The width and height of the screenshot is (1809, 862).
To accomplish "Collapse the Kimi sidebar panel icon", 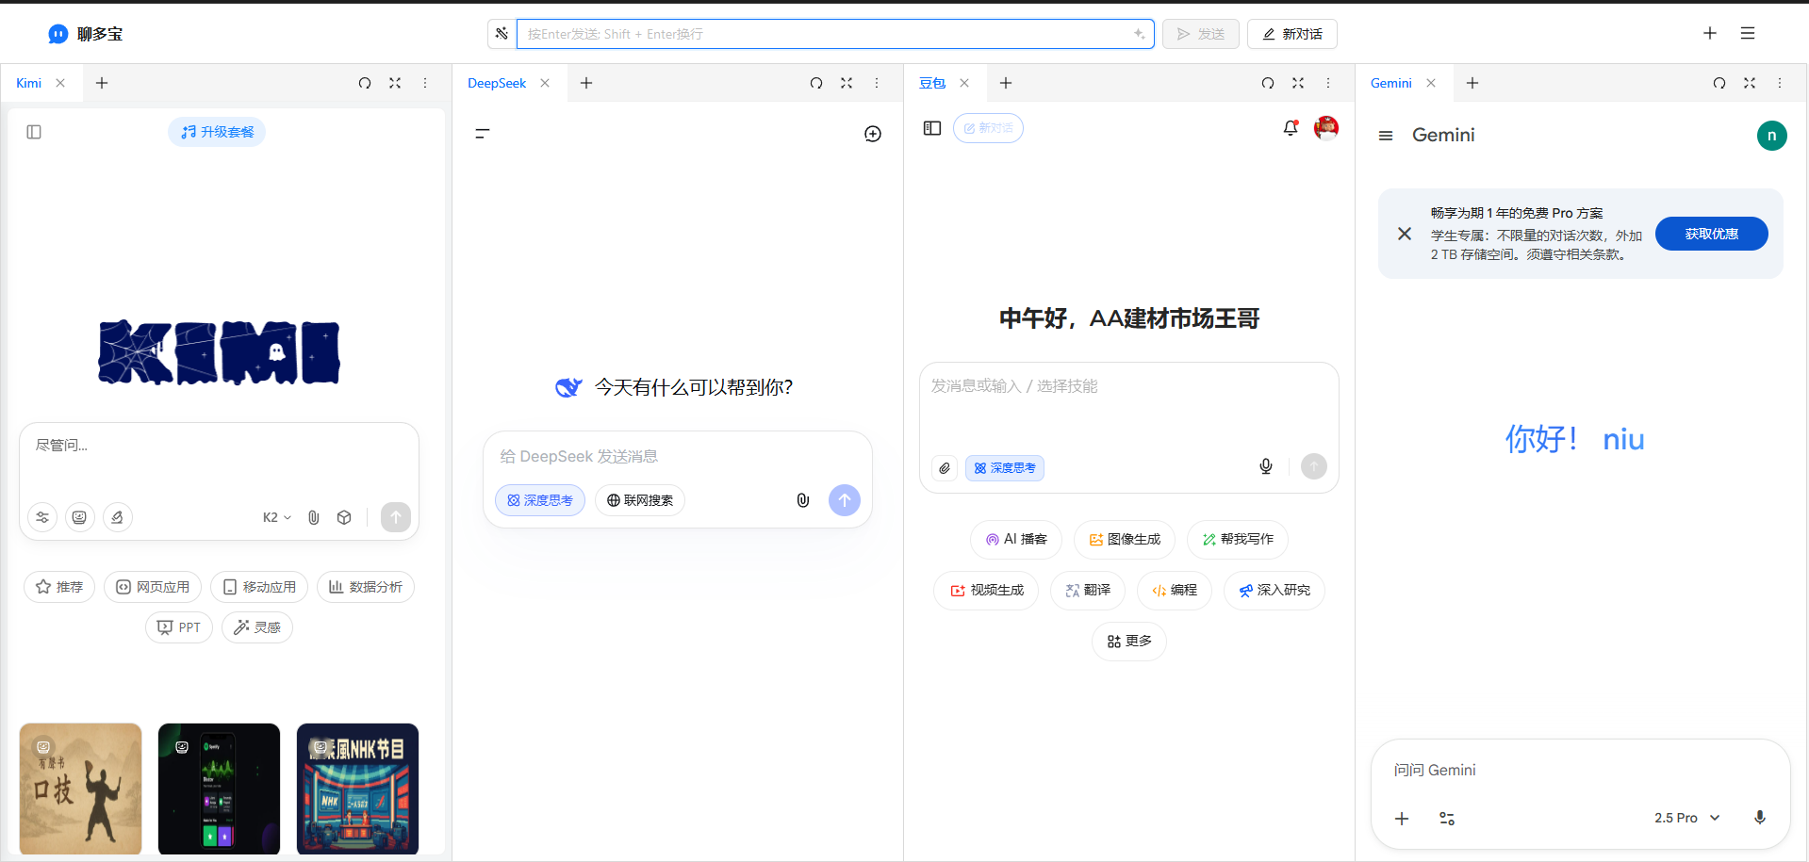I will pyautogui.click(x=34, y=132).
